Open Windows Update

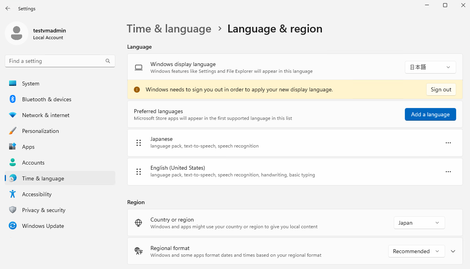[60, 226]
